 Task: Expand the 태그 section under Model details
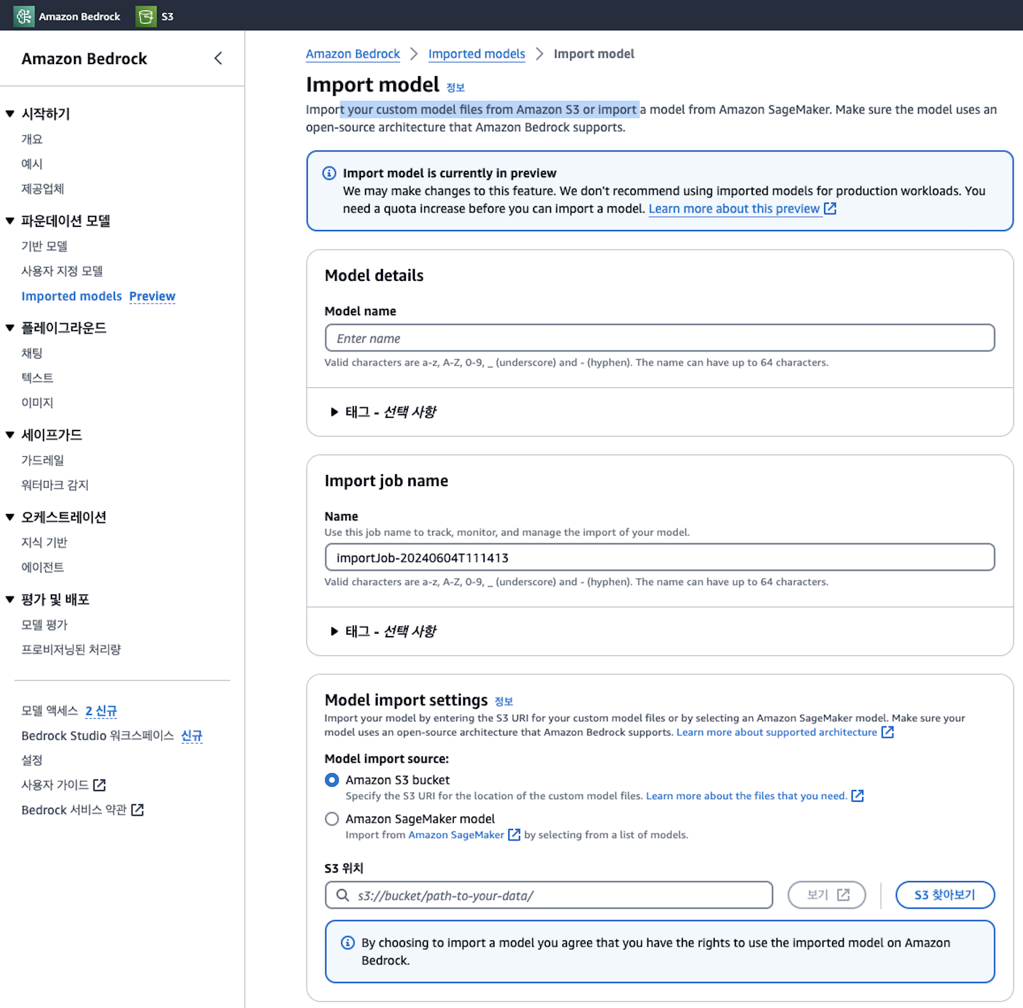[x=334, y=412]
